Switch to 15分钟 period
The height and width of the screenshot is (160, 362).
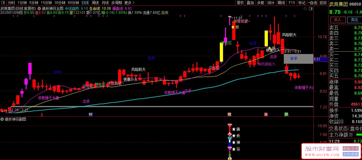tap(46, 3)
